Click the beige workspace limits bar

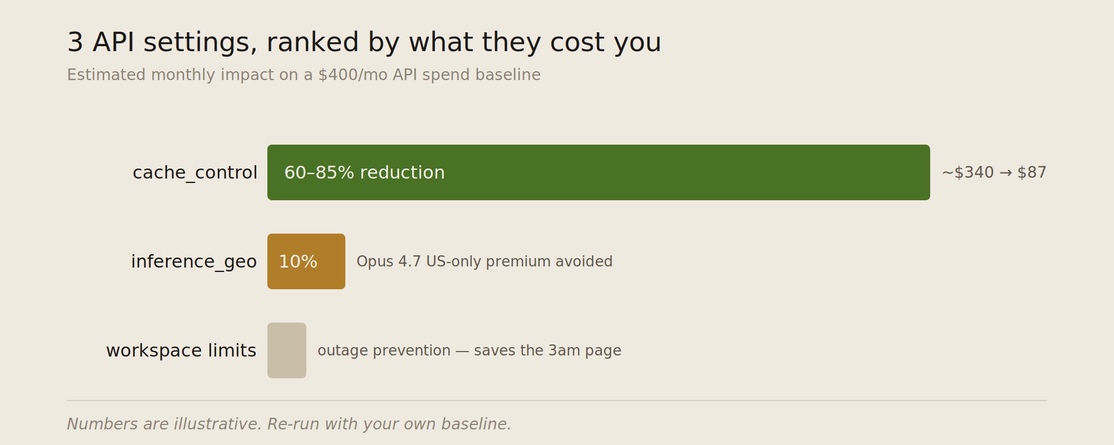(287, 350)
